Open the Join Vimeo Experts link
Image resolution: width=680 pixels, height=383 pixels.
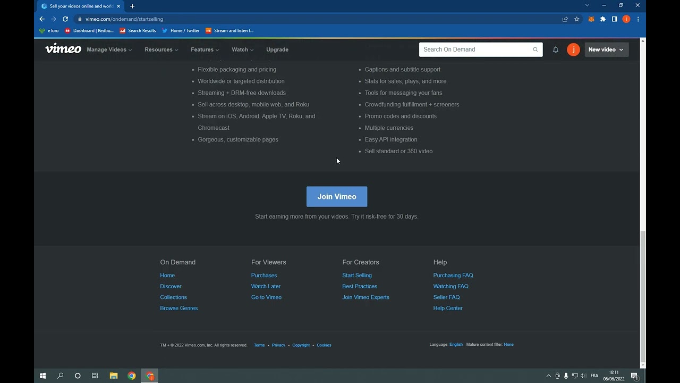365,297
